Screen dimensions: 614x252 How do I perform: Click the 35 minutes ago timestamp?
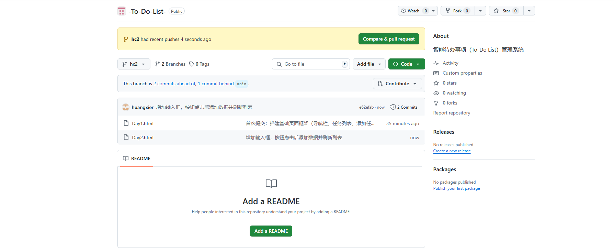[x=402, y=123]
